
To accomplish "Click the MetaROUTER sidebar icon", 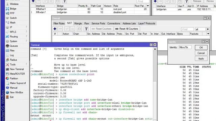I will 7,74.
